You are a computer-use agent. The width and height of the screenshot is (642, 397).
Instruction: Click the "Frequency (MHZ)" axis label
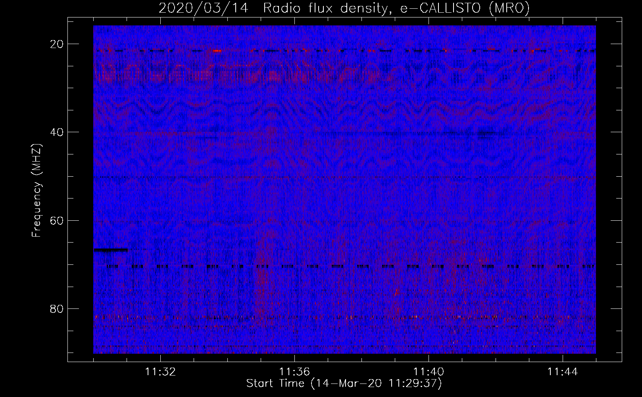click(x=37, y=191)
